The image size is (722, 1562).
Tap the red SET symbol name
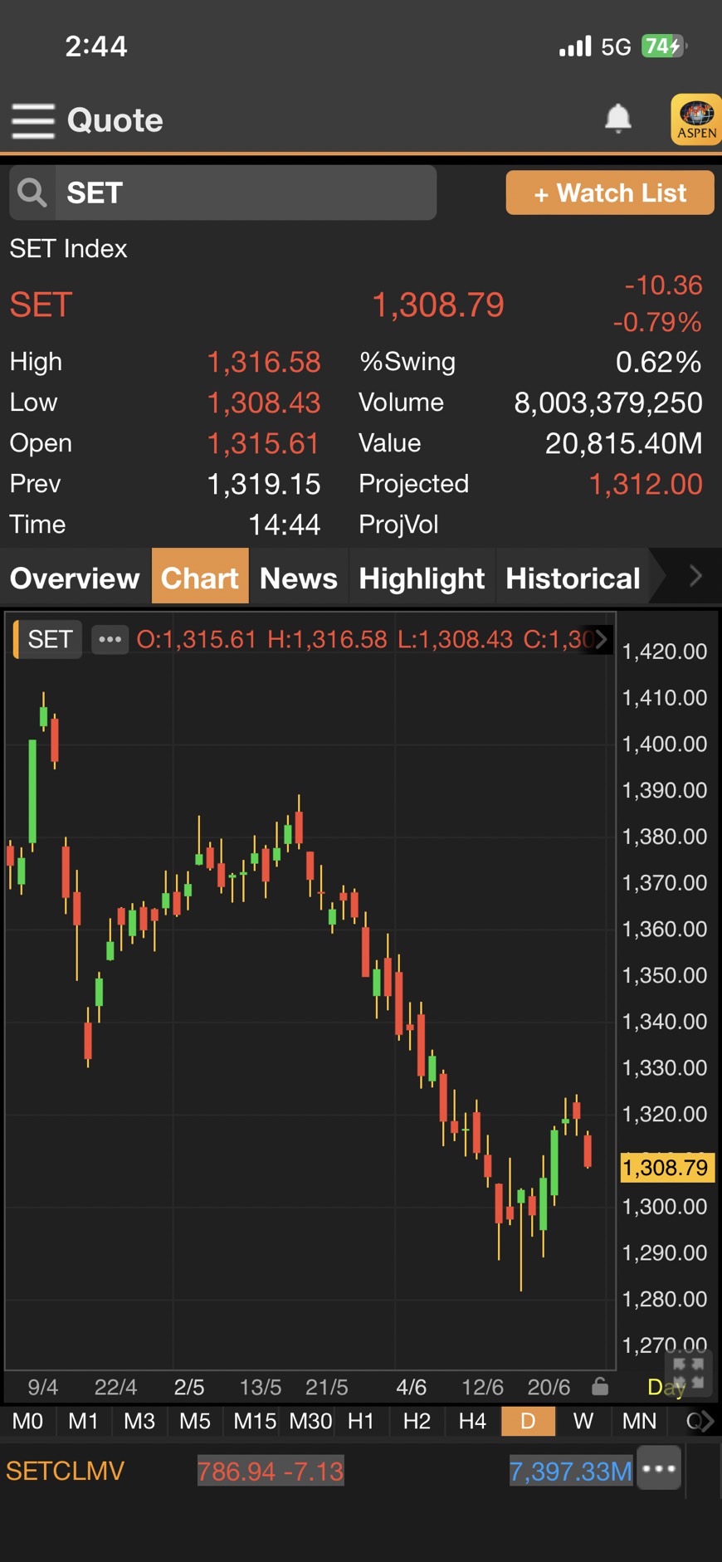coord(41,305)
